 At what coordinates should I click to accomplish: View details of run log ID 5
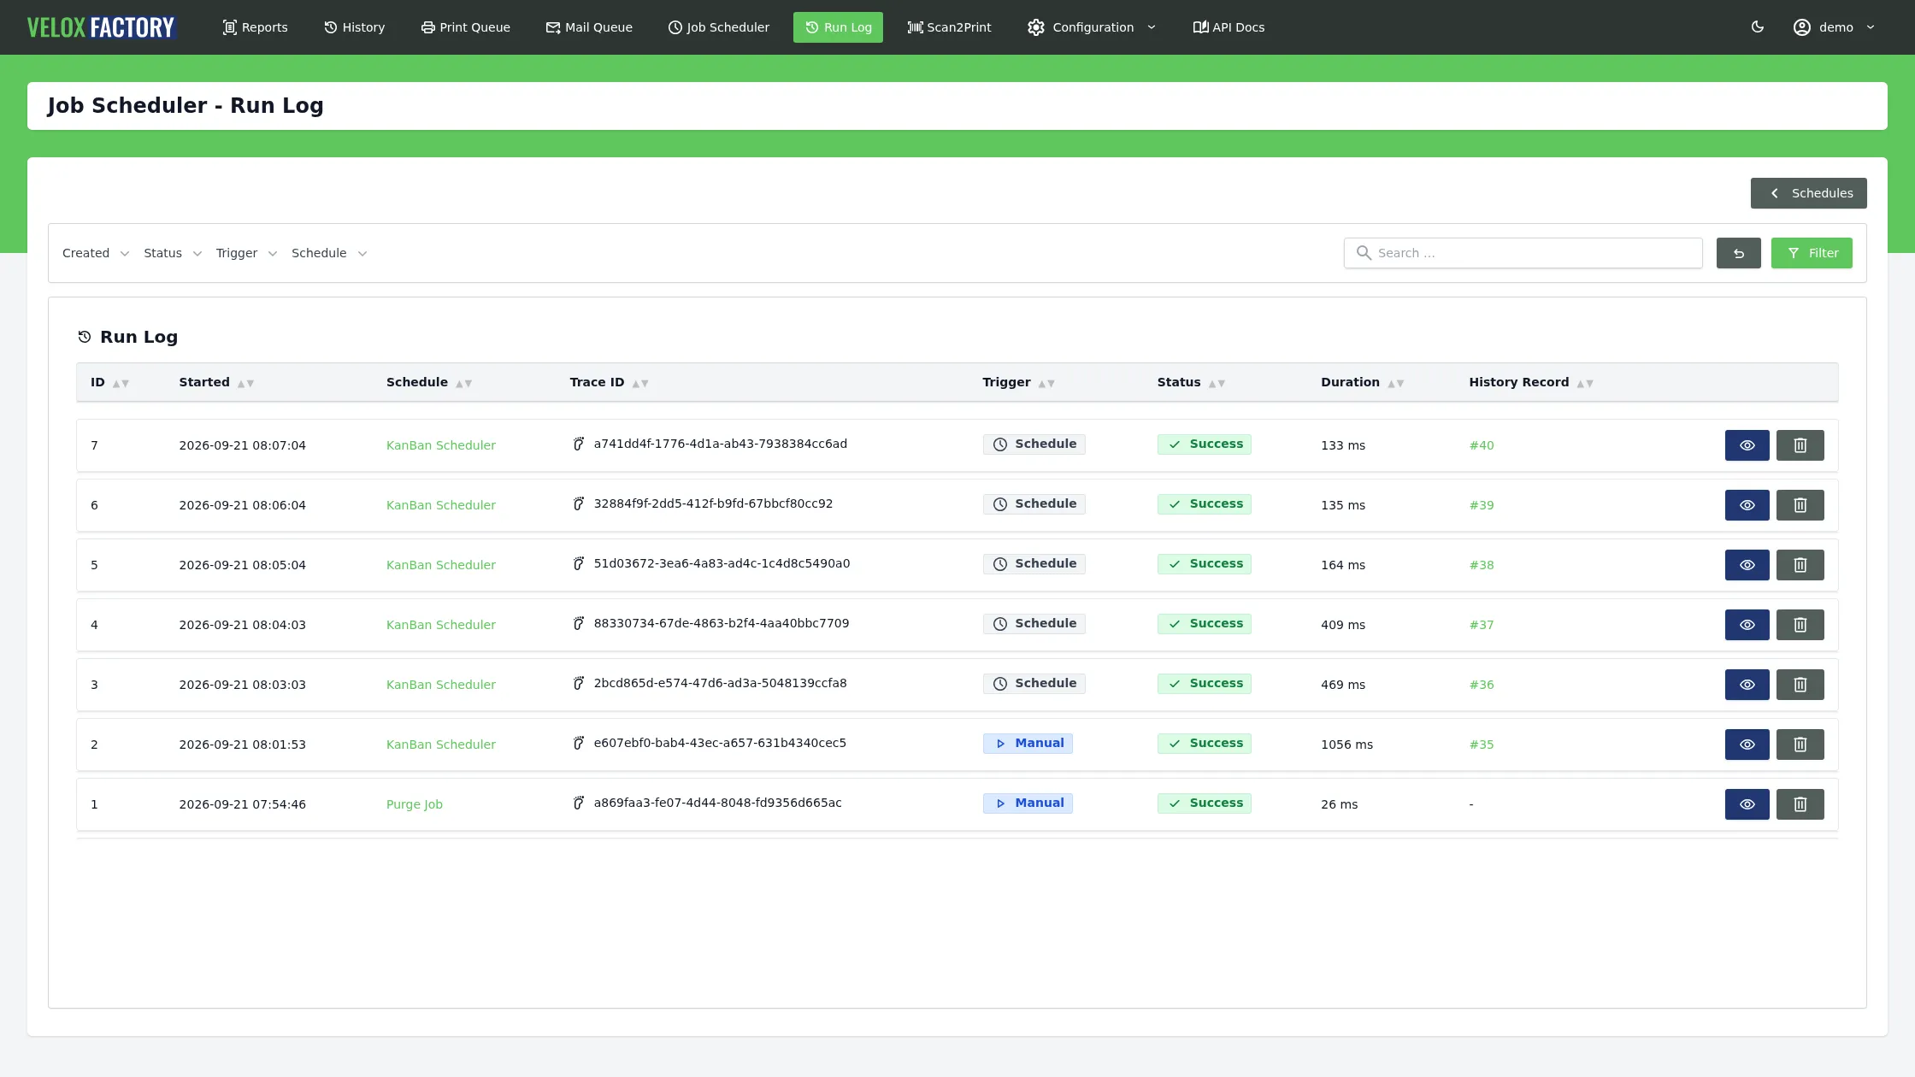pos(1747,565)
